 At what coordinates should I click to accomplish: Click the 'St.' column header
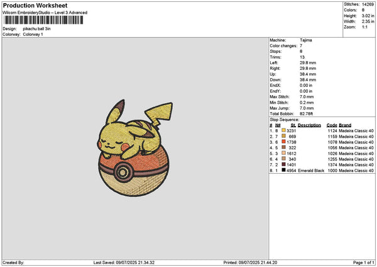pos(293,125)
